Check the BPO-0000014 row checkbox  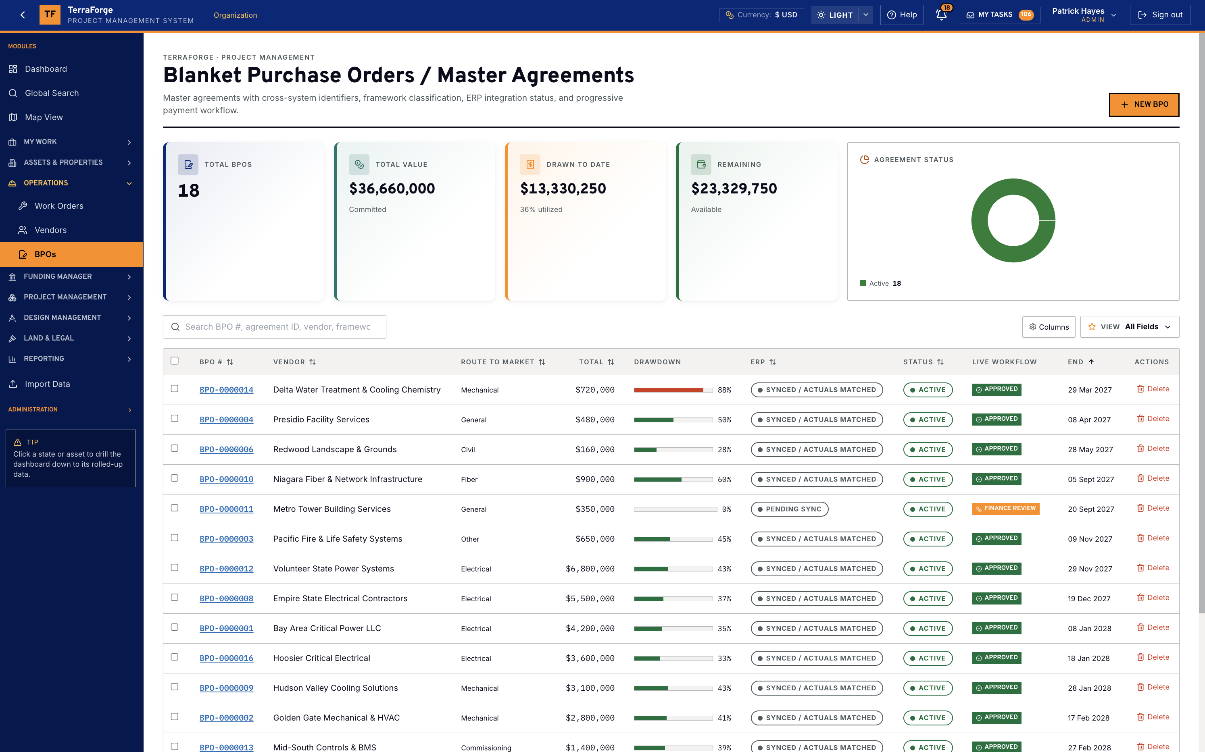point(175,389)
